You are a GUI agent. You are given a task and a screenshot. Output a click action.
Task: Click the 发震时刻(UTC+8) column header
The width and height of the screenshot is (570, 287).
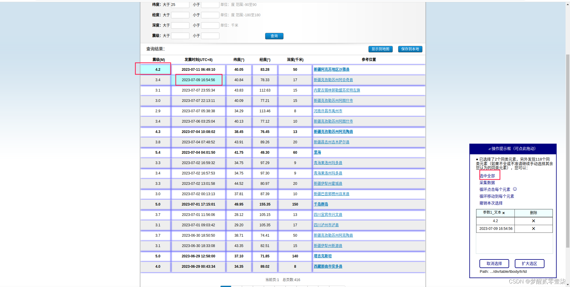tap(198, 60)
